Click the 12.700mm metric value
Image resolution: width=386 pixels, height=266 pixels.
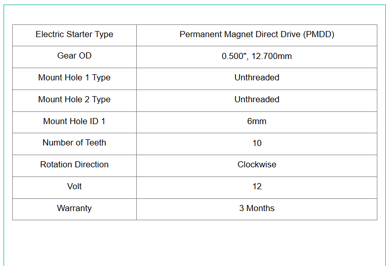coord(272,56)
